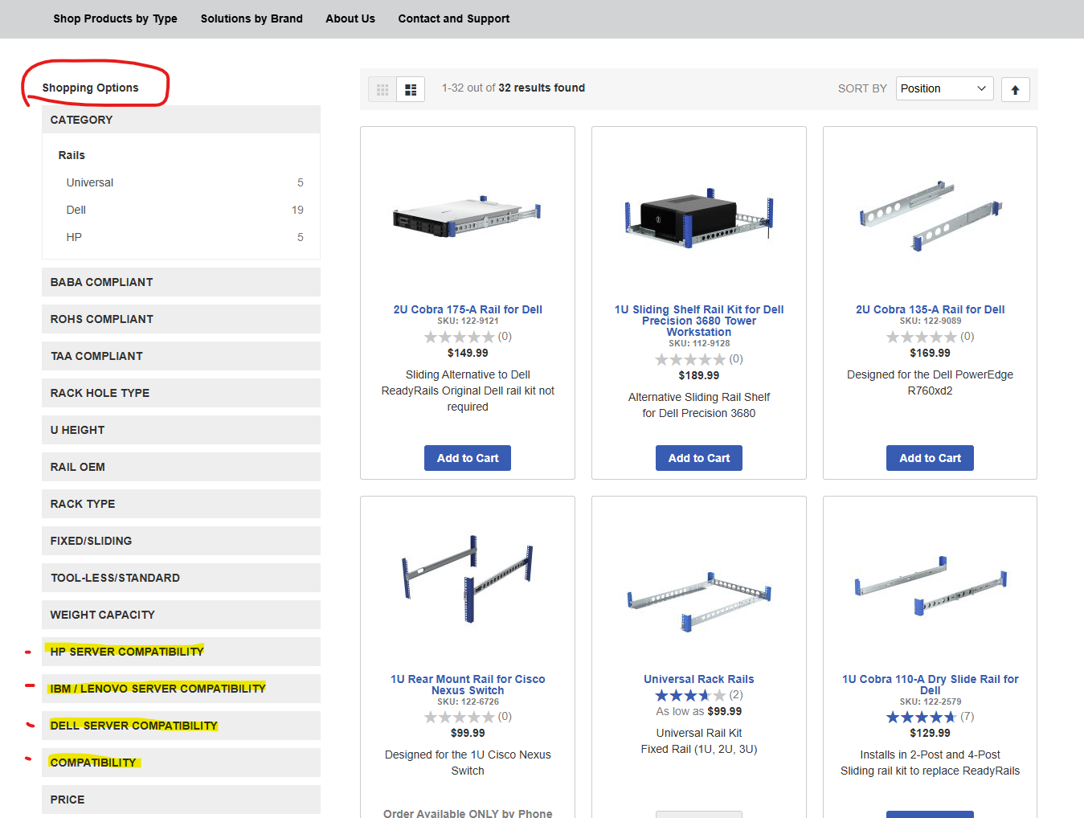Expand the RACK HOLE TYPE filter
The width and height of the screenshot is (1084, 818).
pos(181,393)
